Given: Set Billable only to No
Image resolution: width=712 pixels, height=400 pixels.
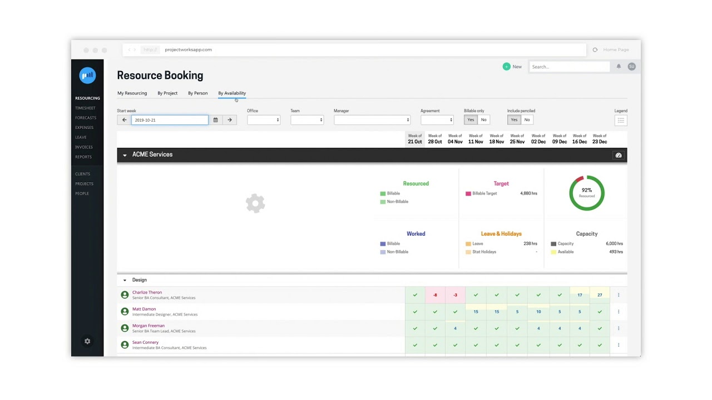Looking at the screenshot, I should (x=483, y=120).
